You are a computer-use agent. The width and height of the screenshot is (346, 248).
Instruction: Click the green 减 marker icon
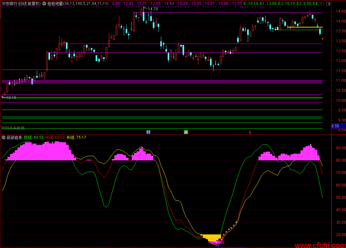[x=186, y=132]
